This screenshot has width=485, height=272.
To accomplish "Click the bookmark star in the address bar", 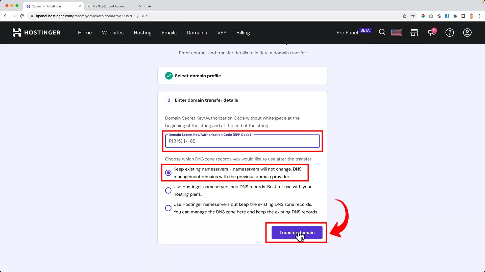I will coord(413,16).
